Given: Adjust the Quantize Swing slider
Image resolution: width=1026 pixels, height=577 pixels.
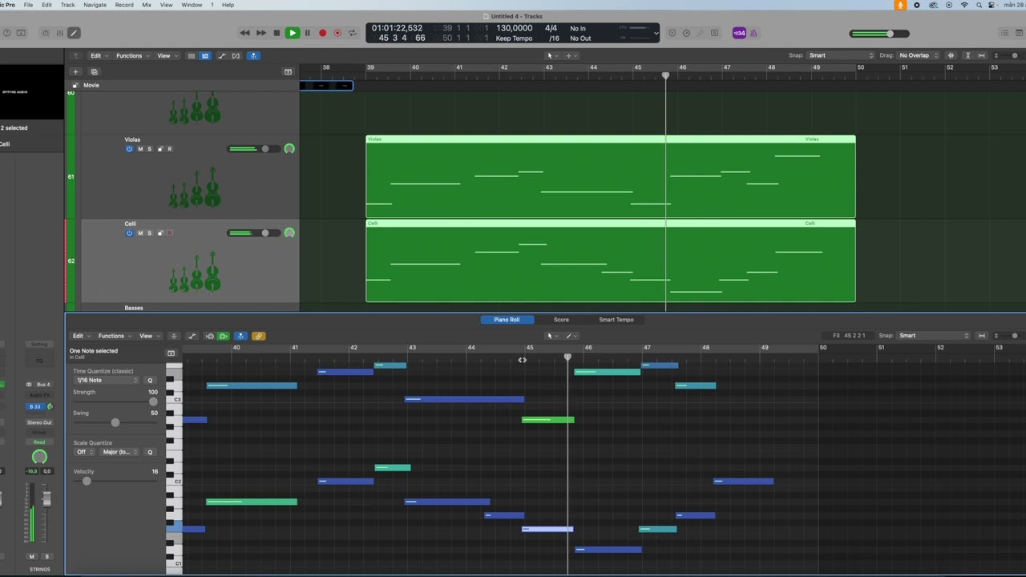Looking at the screenshot, I should click(115, 422).
